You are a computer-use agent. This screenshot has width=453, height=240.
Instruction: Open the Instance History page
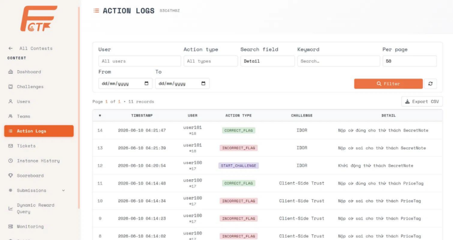pyautogui.click(x=38, y=161)
